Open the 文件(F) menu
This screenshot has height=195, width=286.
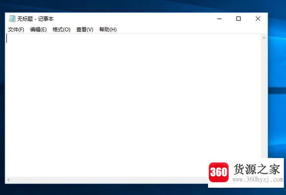16,30
